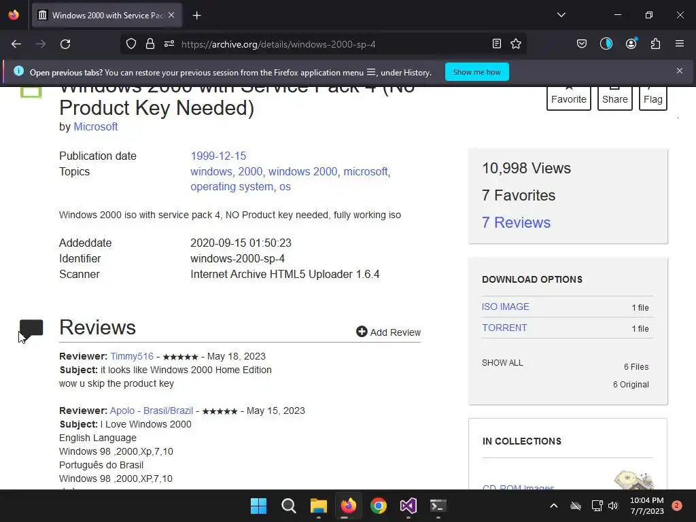Open a new tab

click(x=196, y=16)
